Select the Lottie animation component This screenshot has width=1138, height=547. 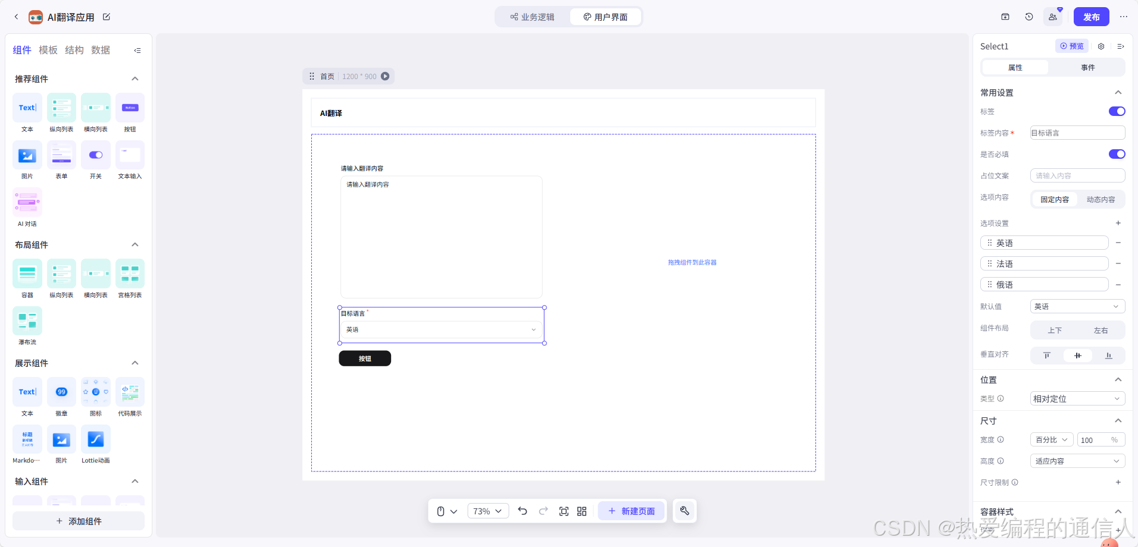coord(96,439)
